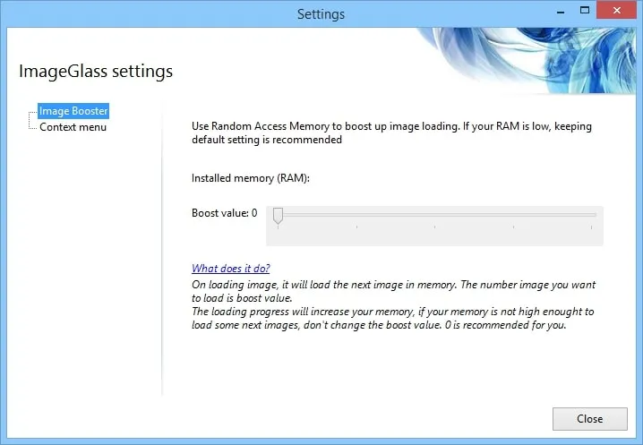Image resolution: width=643 pixels, height=445 pixels.
Task: Maximize the Settings window
Action: pos(585,10)
